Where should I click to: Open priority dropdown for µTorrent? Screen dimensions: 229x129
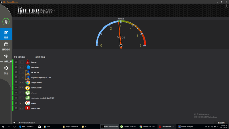[x=21, y=93]
